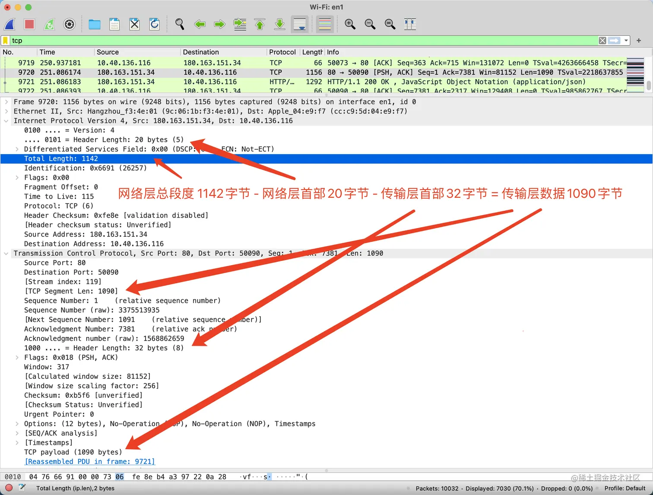Screen dimensions: 653x495
Task: Reset text zoom to normal size
Action: (390, 24)
